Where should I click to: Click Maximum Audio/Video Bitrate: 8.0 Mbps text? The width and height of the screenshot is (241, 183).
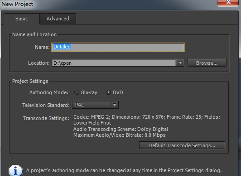pos(120,135)
